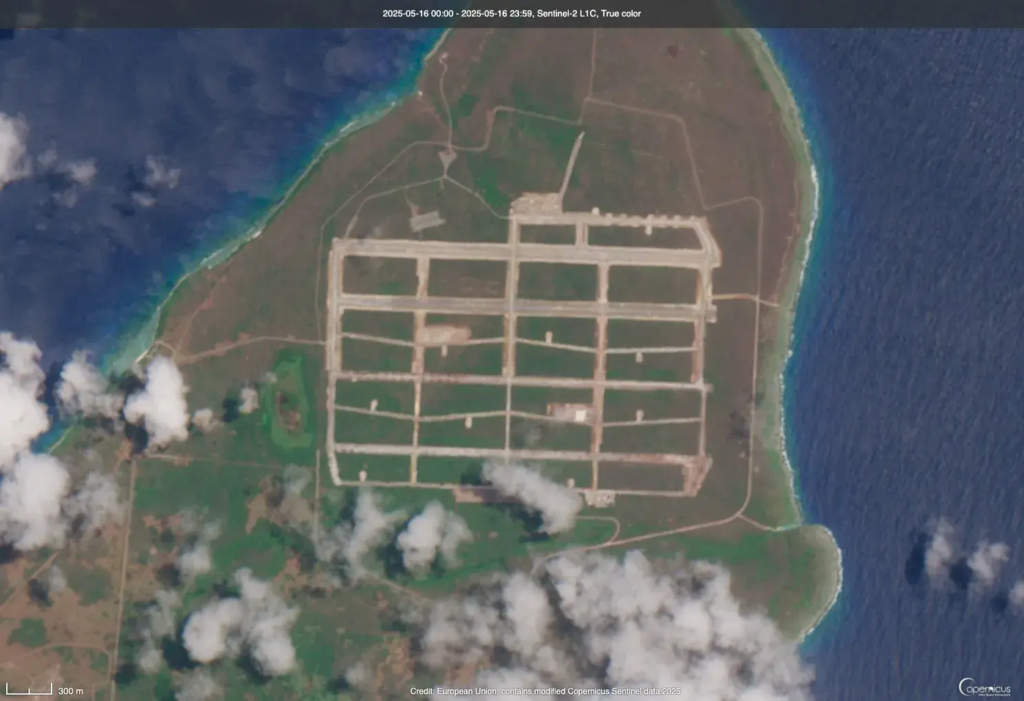This screenshot has width=1024, height=701.
Task: Click the triangular road junction north of grid
Action: (x=447, y=160)
